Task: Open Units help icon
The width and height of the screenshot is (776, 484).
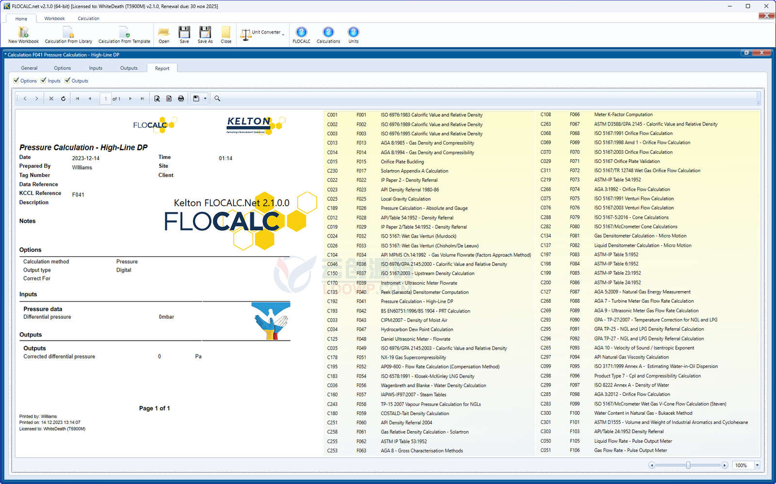Action: coord(354,32)
